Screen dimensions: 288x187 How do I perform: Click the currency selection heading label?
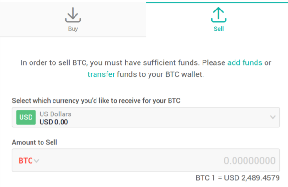click(96, 101)
